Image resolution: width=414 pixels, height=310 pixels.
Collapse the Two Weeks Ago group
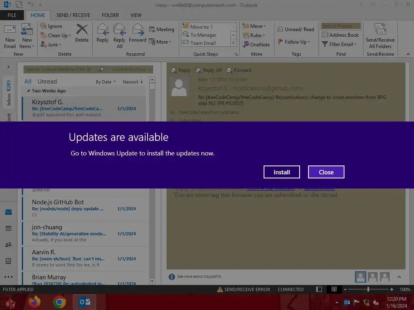pos(28,91)
